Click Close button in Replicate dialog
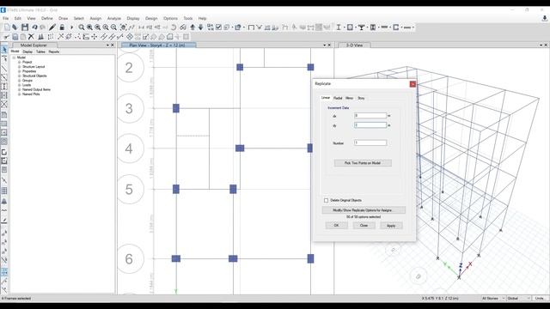The width and height of the screenshot is (550, 309). (x=364, y=225)
